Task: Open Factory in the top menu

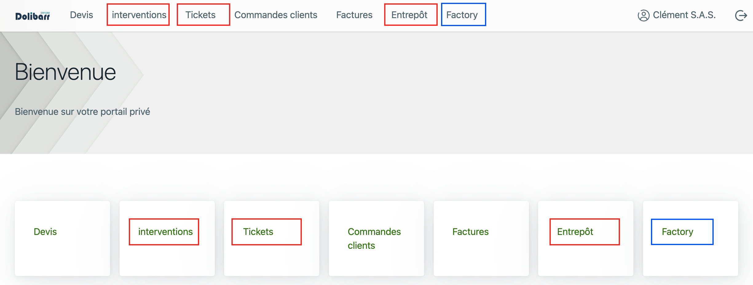Action: [x=462, y=15]
